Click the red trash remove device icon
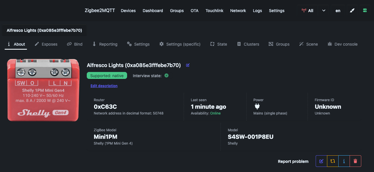 click(x=356, y=161)
